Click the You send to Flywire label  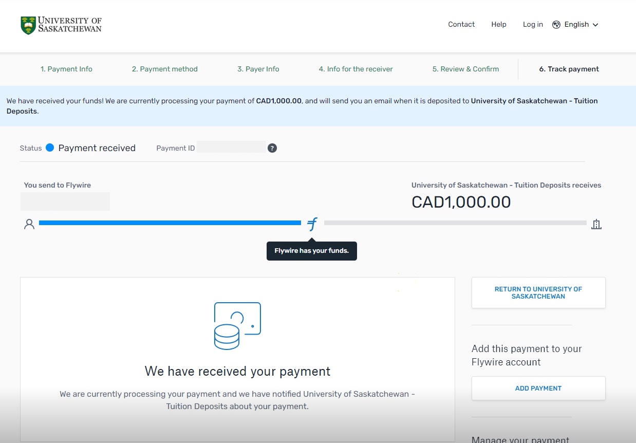pyautogui.click(x=58, y=185)
